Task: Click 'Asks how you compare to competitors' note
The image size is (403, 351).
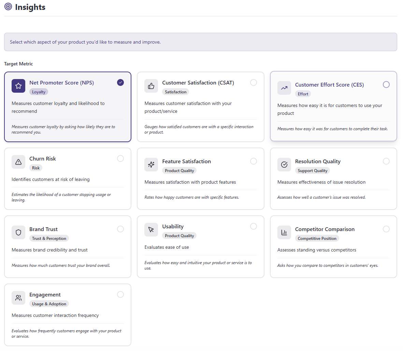Action: click(328, 265)
